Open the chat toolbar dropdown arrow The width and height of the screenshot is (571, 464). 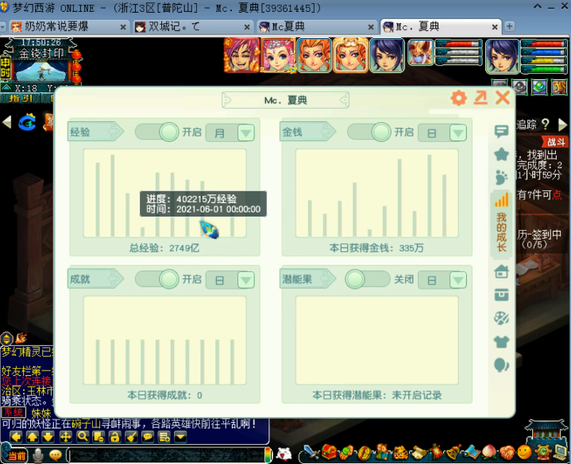pos(180,437)
